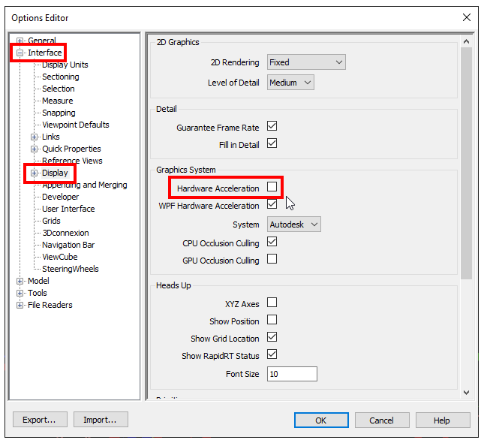Screen dimensions: 484x443
Task: Expand the Display node plus icon
Action: point(35,173)
